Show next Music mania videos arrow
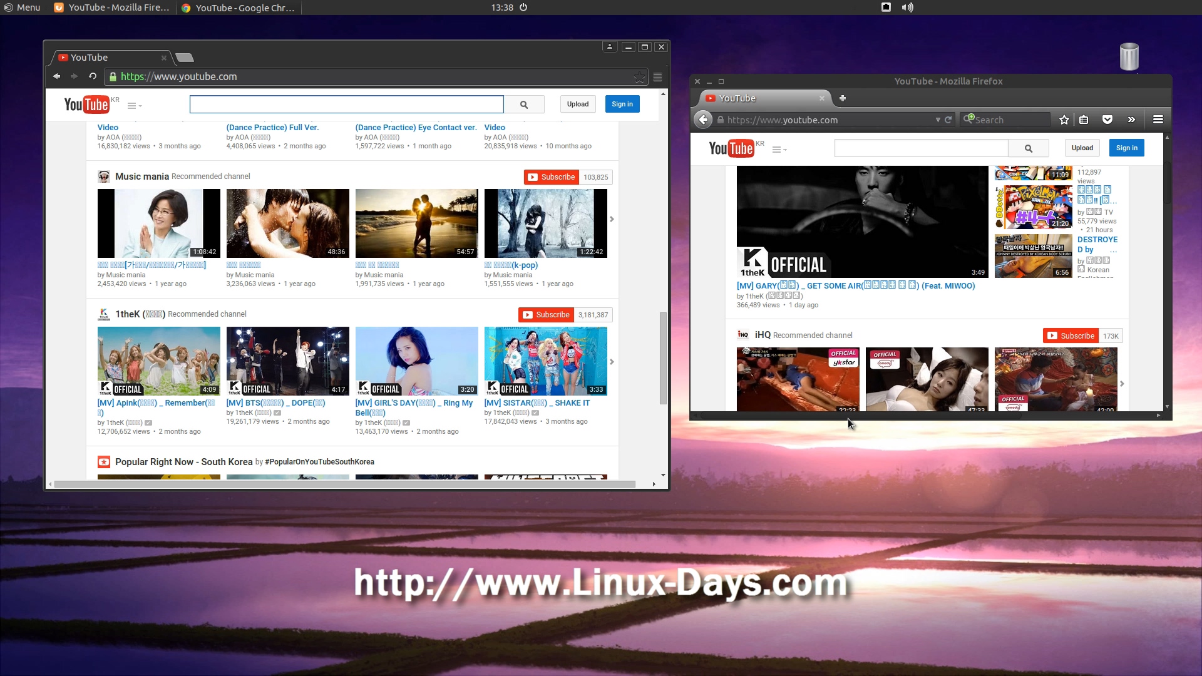This screenshot has height=676, width=1202. click(x=612, y=219)
